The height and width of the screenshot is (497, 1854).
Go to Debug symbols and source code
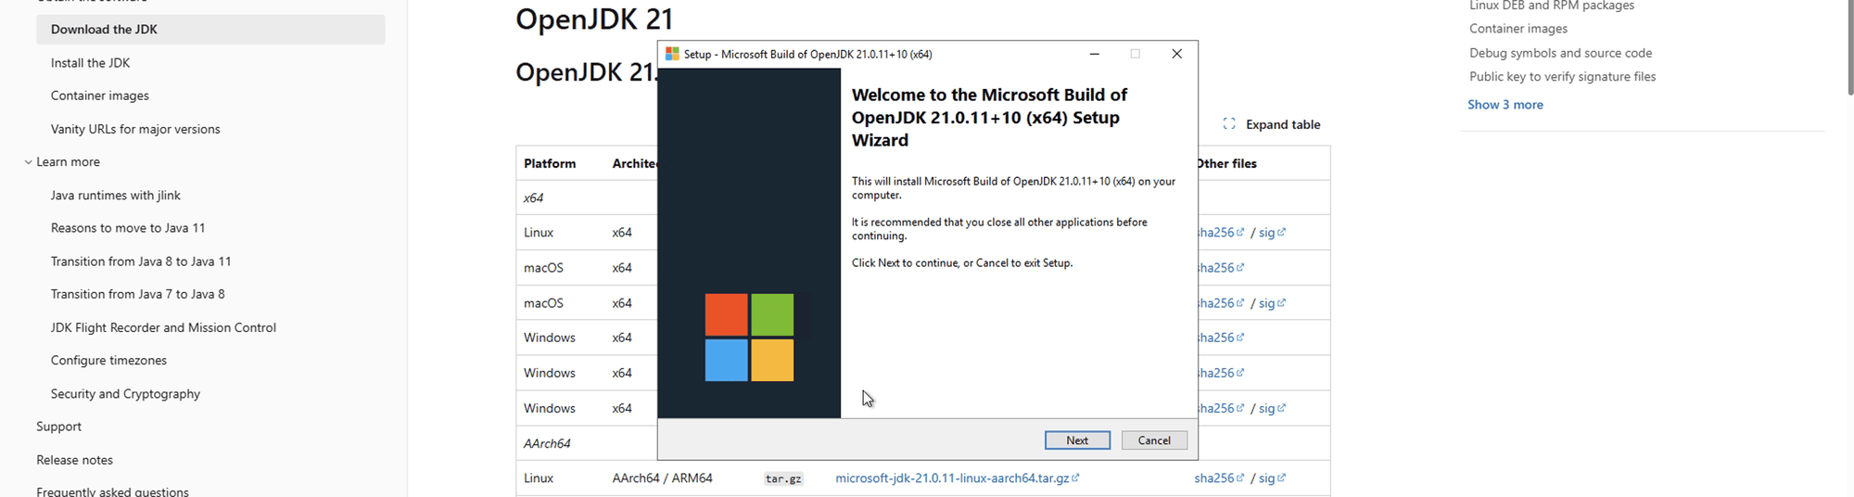1560,53
